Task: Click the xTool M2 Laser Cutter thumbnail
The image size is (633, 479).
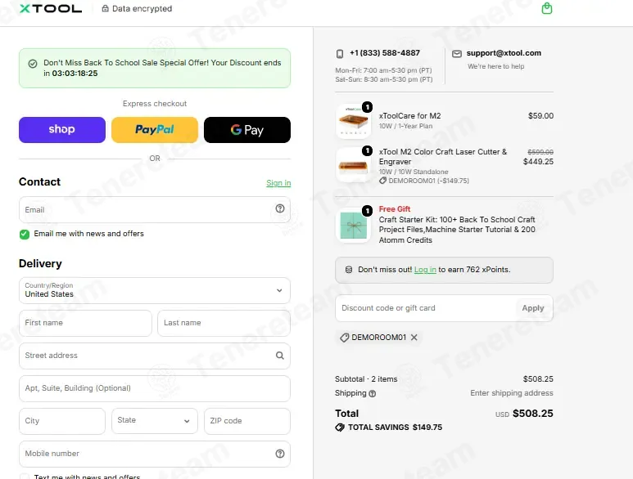Action: 353,165
